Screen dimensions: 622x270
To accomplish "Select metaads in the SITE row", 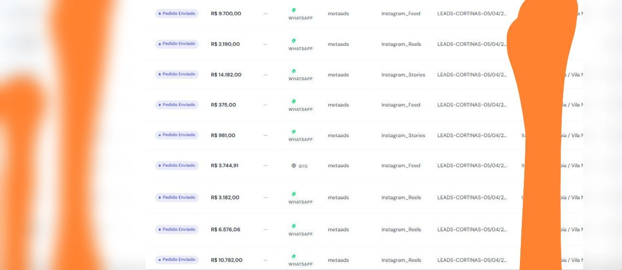I will point(338,166).
